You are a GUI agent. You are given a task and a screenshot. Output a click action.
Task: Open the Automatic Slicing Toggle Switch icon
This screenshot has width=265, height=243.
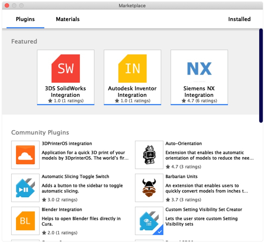coord(26,188)
